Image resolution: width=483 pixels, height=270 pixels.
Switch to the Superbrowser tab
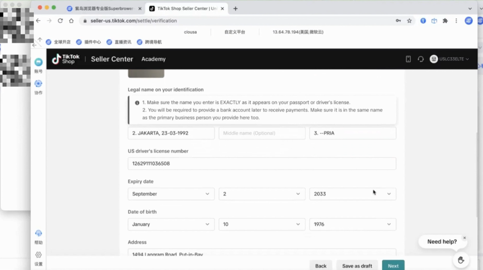click(103, 8)
